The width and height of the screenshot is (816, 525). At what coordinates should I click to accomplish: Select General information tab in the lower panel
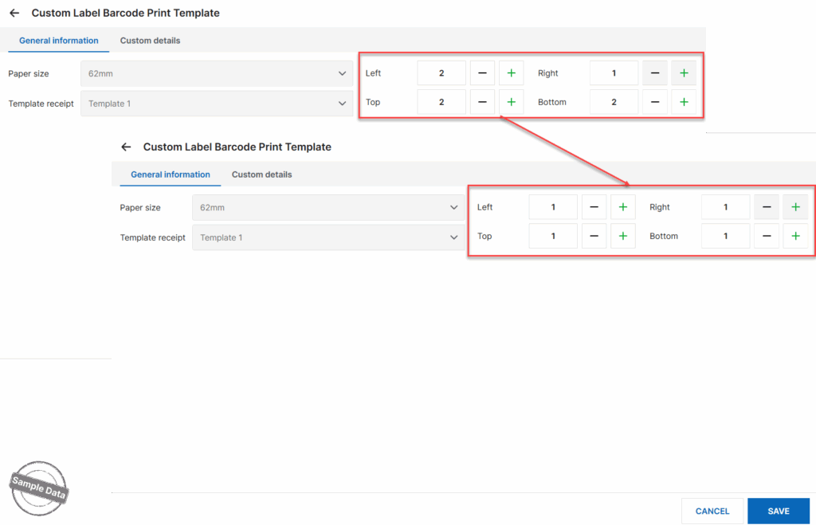click(171, 174)
